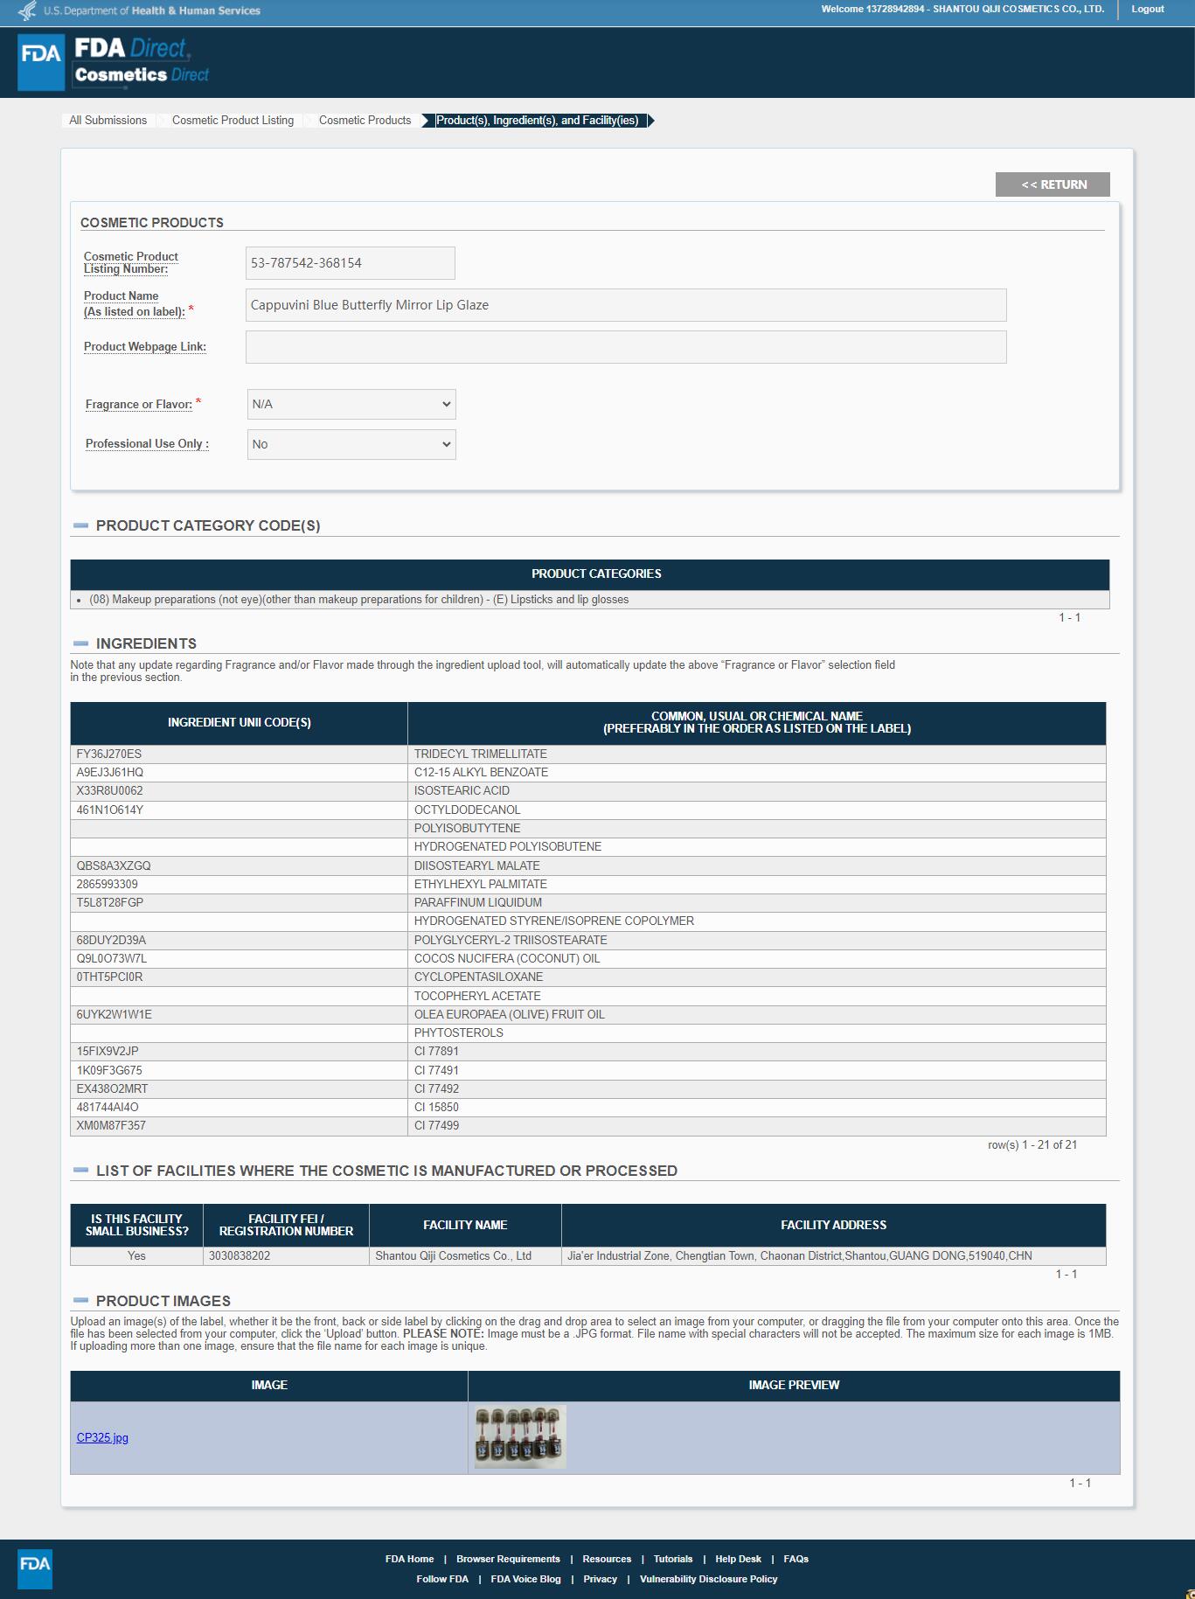Go to All Submissions breadcrumb
Image resolution: width=1195 pixels, height=1599 pixels.
108,121
